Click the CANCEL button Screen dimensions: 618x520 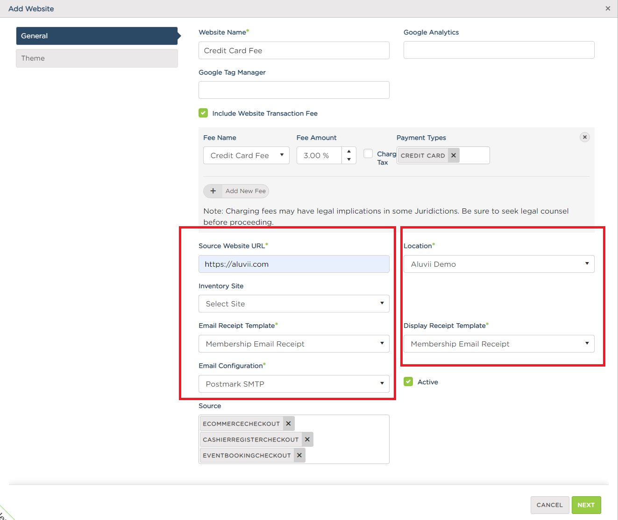(x=550, y=505)
